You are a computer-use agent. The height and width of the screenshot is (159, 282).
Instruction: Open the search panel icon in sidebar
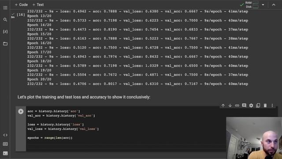click(5, 19)
